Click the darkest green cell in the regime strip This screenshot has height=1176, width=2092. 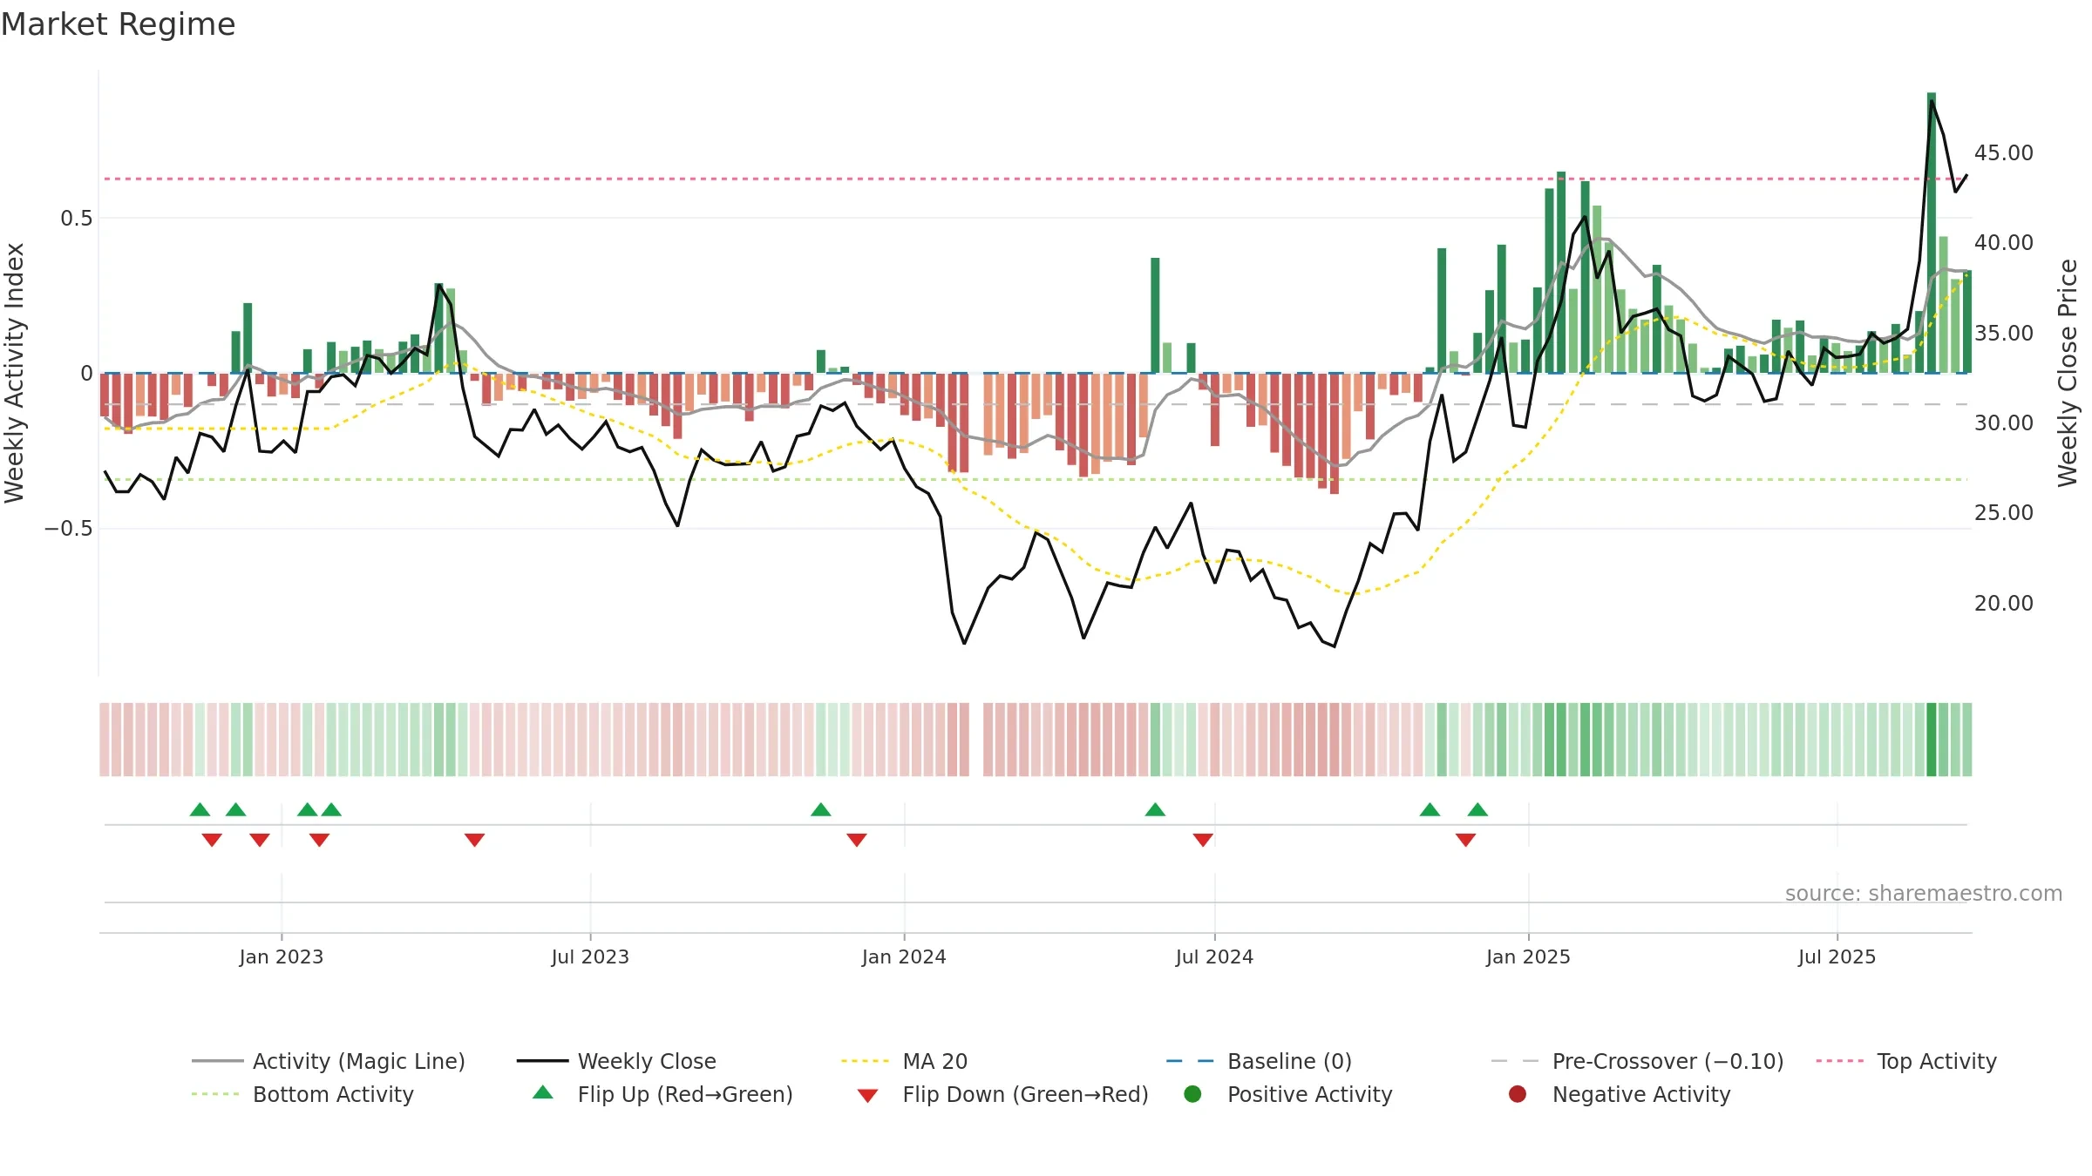pos(1932,740)
